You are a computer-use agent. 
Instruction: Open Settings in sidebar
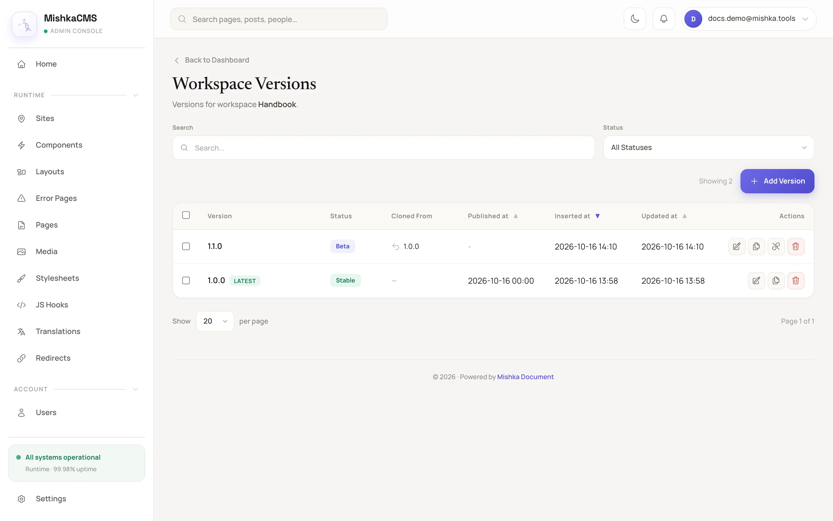pyautogui.click(x=76, y=499)
